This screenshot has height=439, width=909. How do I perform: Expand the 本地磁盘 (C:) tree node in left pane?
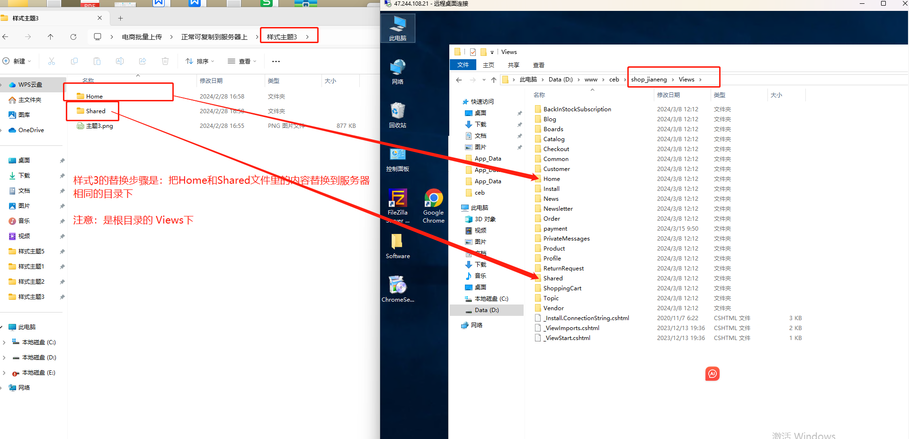(4, 342)
